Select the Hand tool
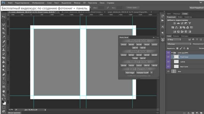This screenshot has width=204, height=114. click(x=4, y=91)
